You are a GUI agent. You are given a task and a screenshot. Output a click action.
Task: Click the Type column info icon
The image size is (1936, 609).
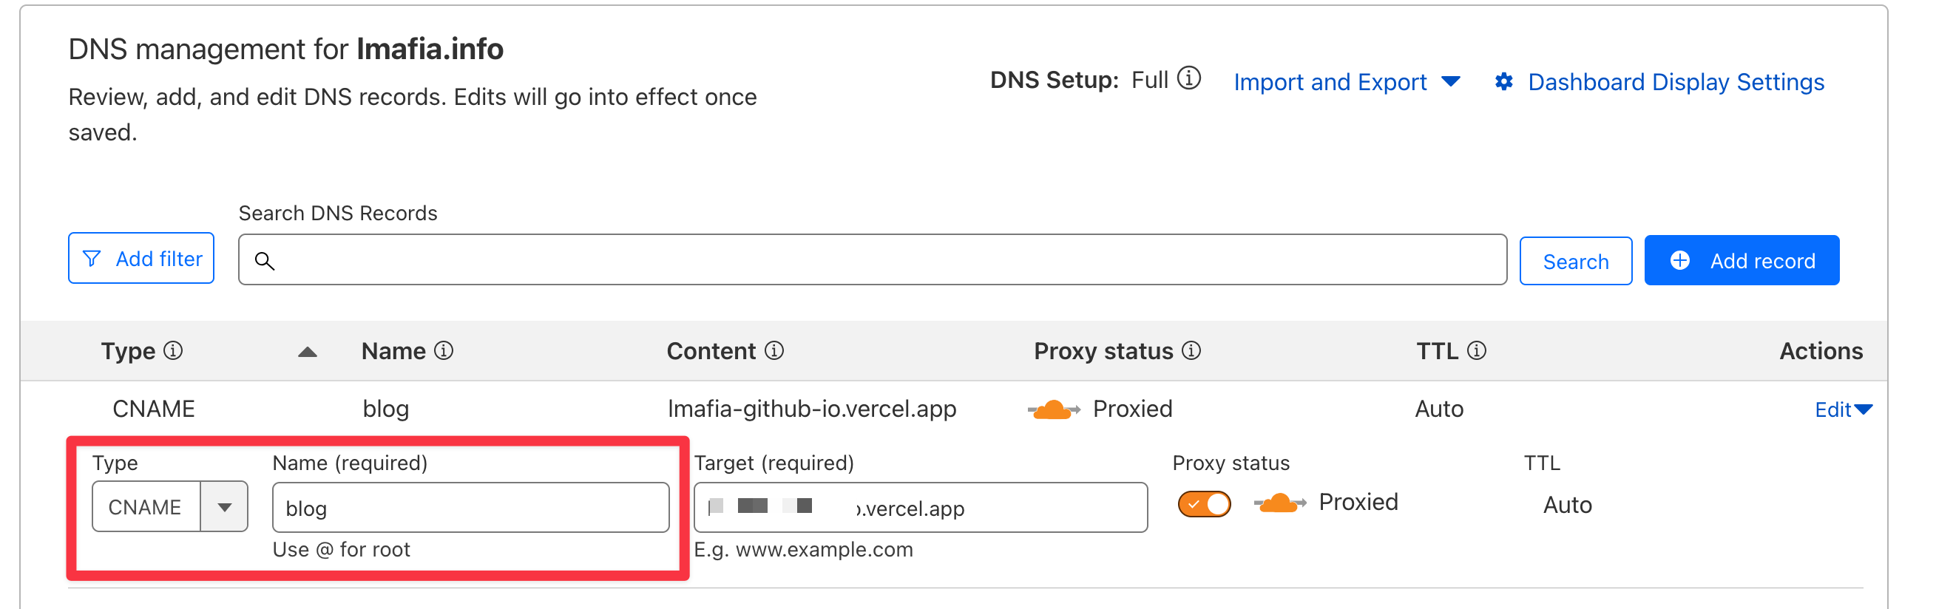coord(174,350)
